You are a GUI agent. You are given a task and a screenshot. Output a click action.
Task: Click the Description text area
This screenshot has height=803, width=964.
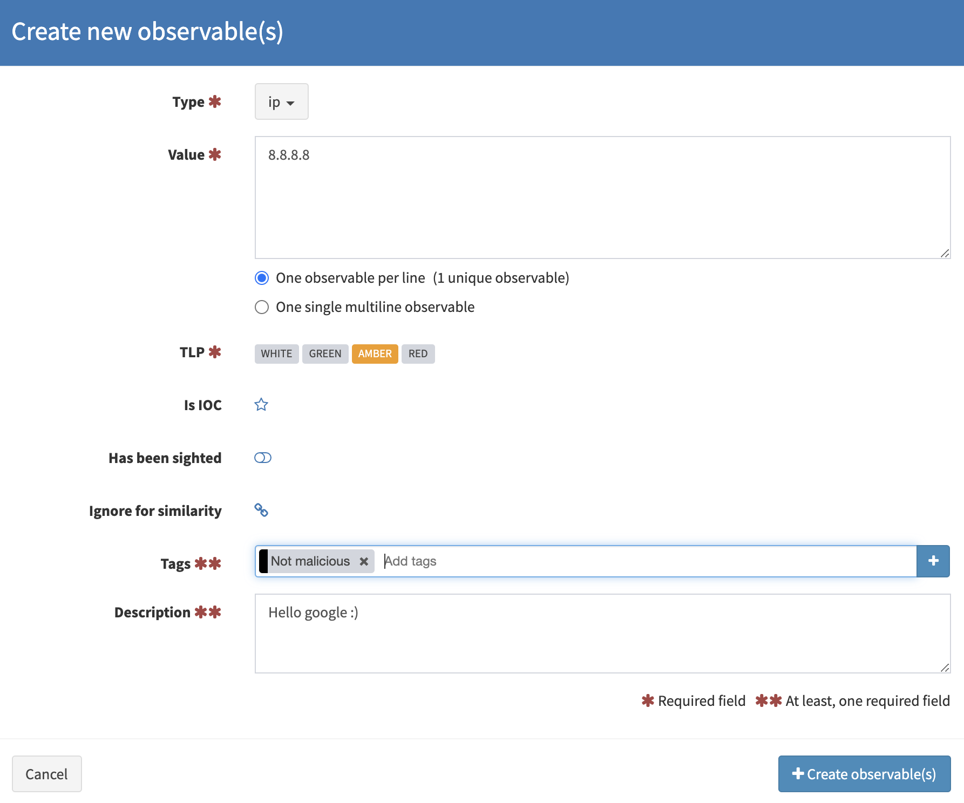602,634
